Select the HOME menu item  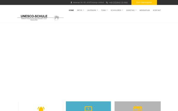click(x=71, y=10)
